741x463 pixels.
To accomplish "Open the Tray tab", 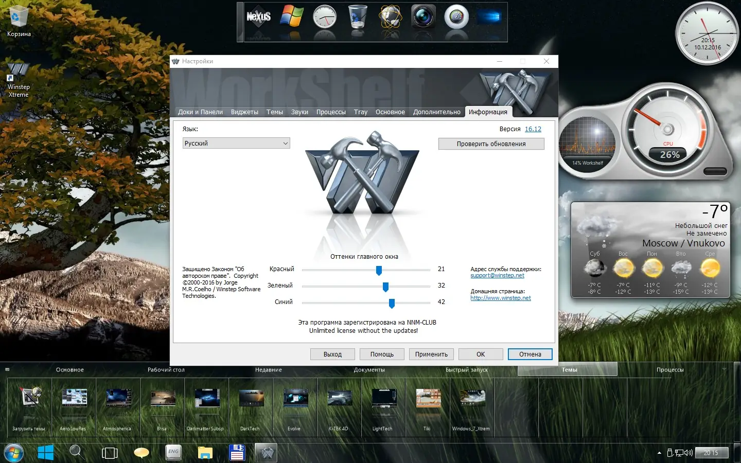I will tap(361, 112).
